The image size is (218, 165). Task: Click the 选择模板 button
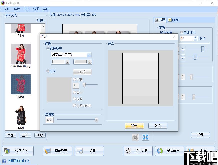(x=18, y=151)
